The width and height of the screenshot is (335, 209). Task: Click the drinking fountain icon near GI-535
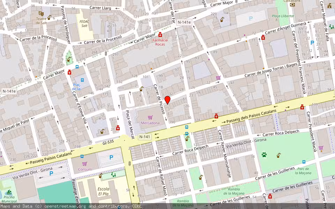click(102, 132)
